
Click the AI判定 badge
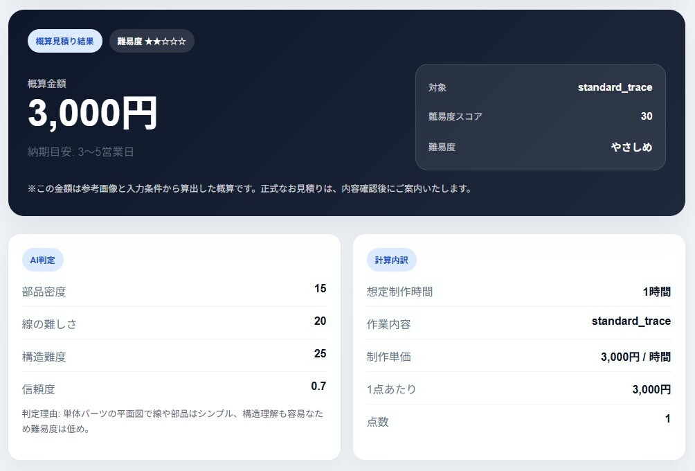43,260
